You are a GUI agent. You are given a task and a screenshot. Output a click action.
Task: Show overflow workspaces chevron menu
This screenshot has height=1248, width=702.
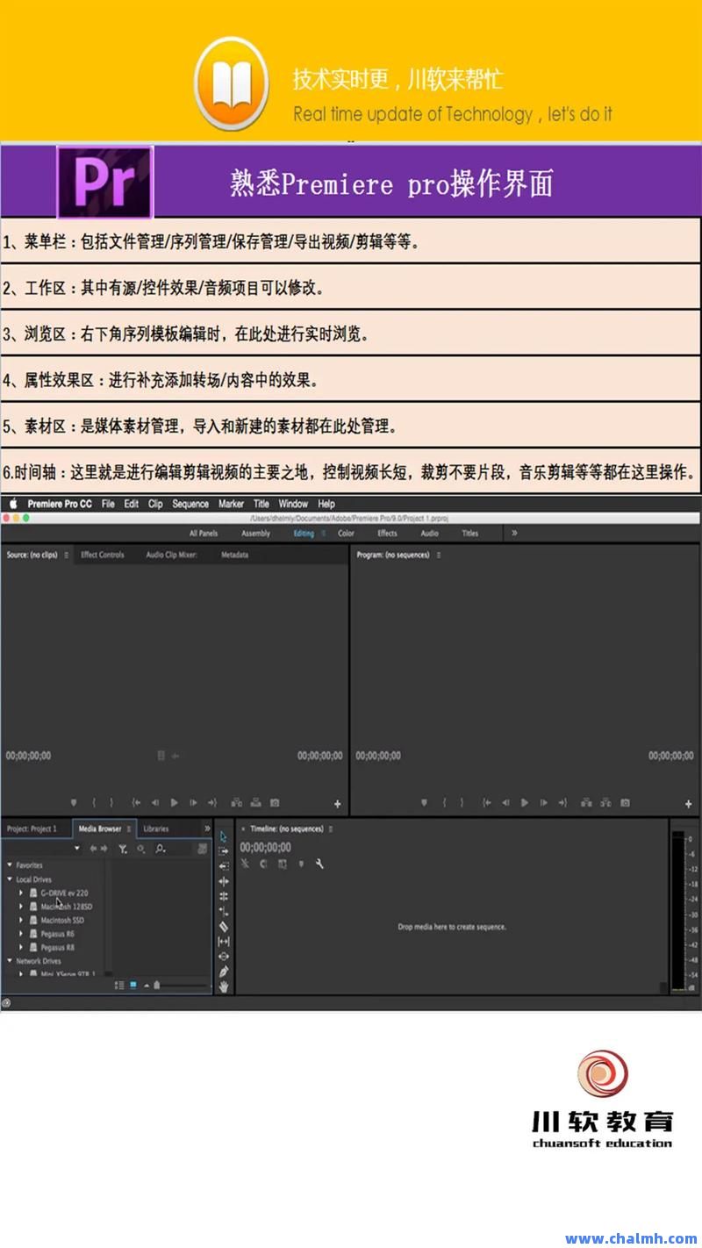coord(514,533)
